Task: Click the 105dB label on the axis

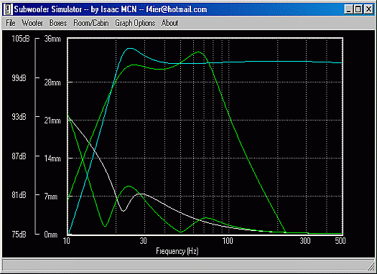Action: click(x=21, y=39)
